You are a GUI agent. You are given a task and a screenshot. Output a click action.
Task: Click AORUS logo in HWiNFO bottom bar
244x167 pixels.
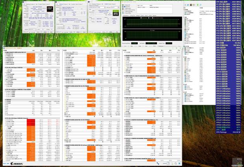(17, 163)
